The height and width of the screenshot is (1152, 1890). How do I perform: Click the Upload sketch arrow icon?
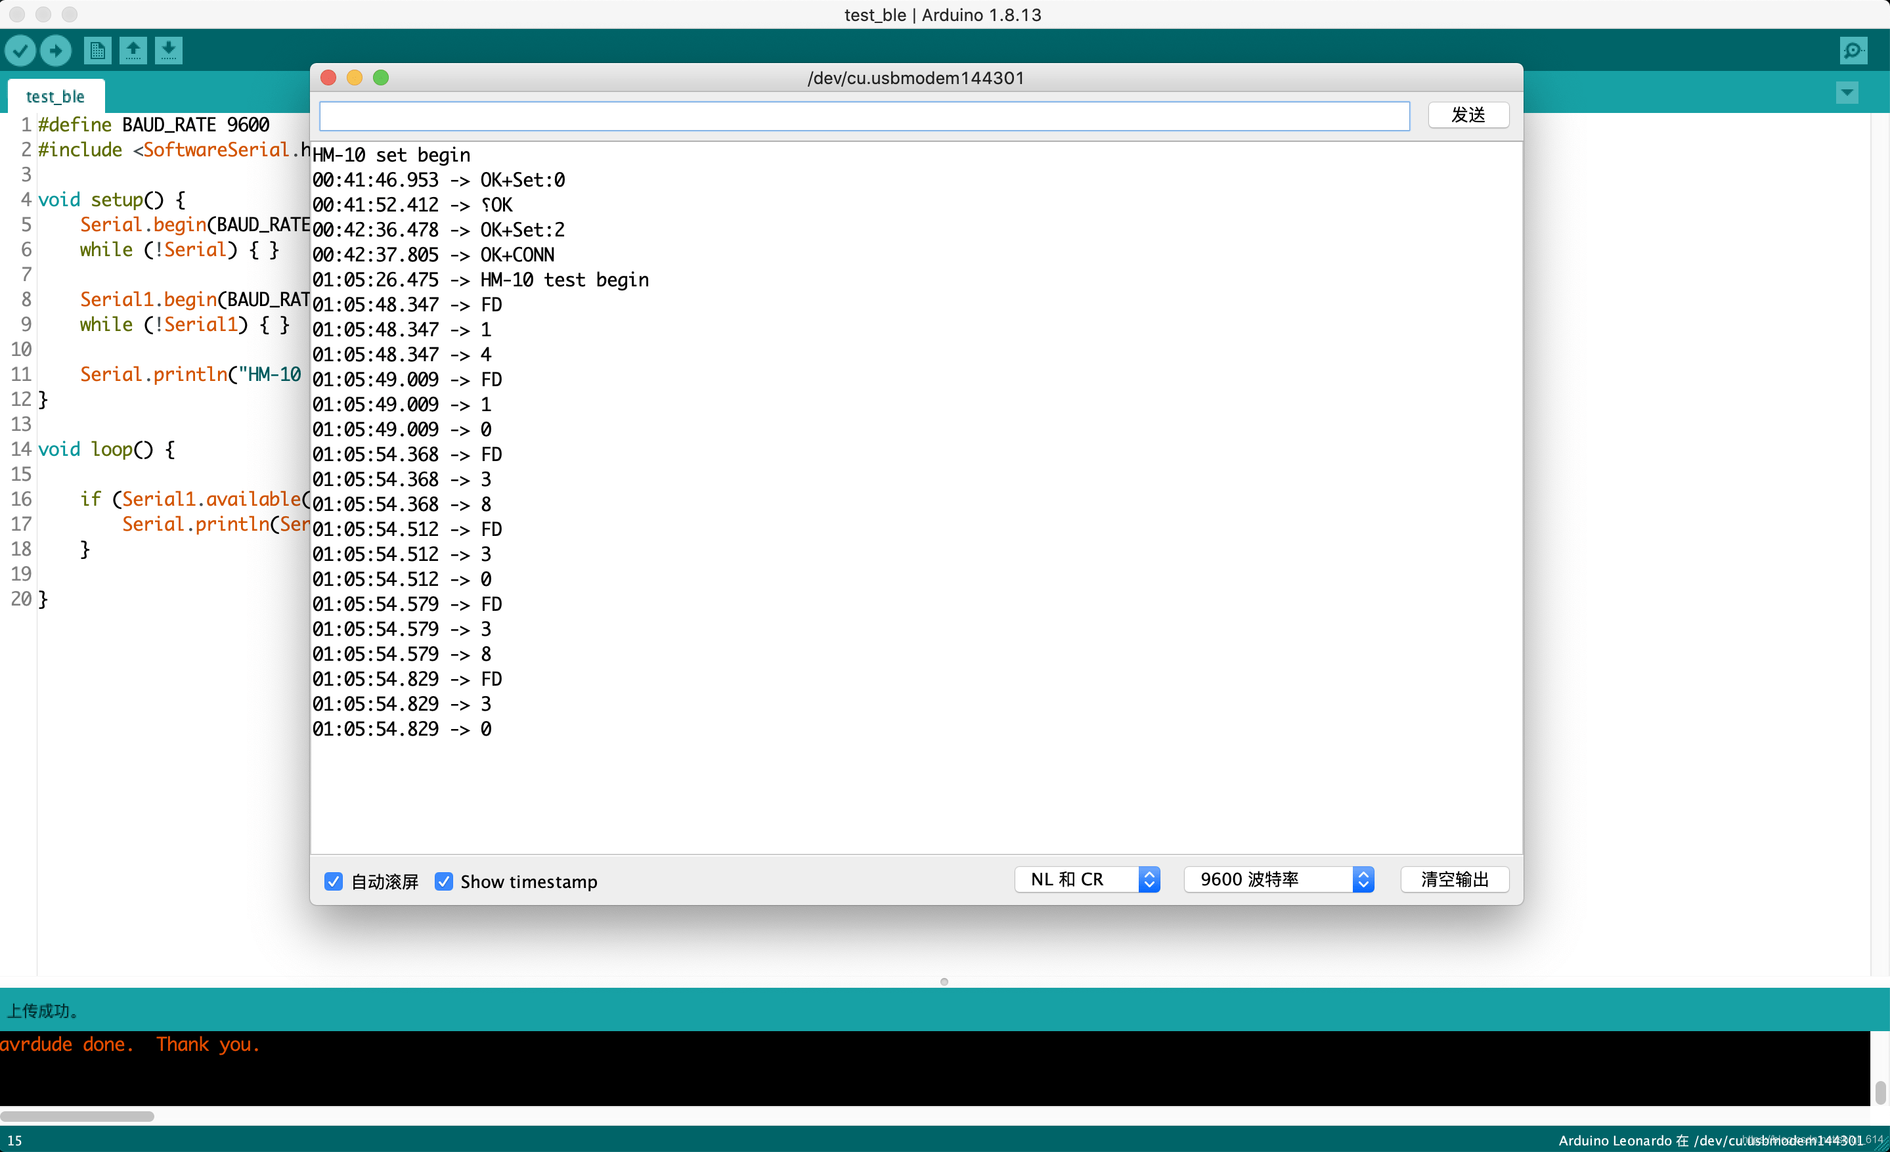pyautogui.click(x=56, y=51)
